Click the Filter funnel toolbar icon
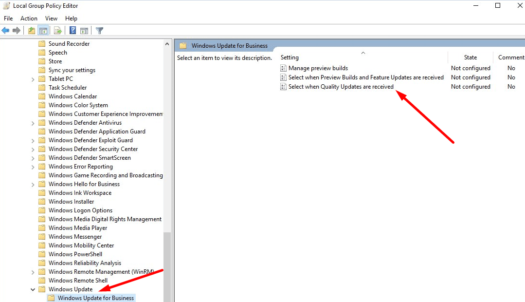The width and height of the screenshot is (525, 302). click(x=99, y=31)
